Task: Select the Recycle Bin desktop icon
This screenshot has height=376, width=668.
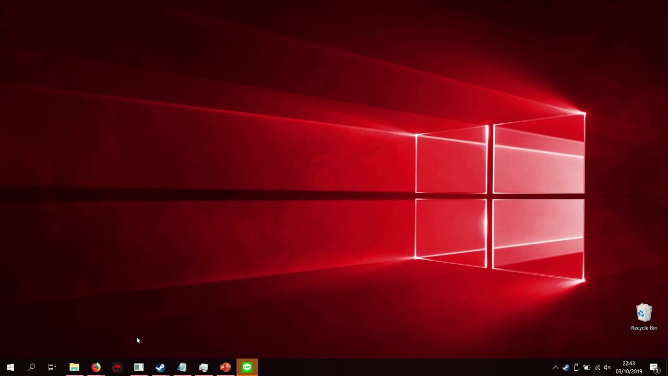Action: coord(644,318)
